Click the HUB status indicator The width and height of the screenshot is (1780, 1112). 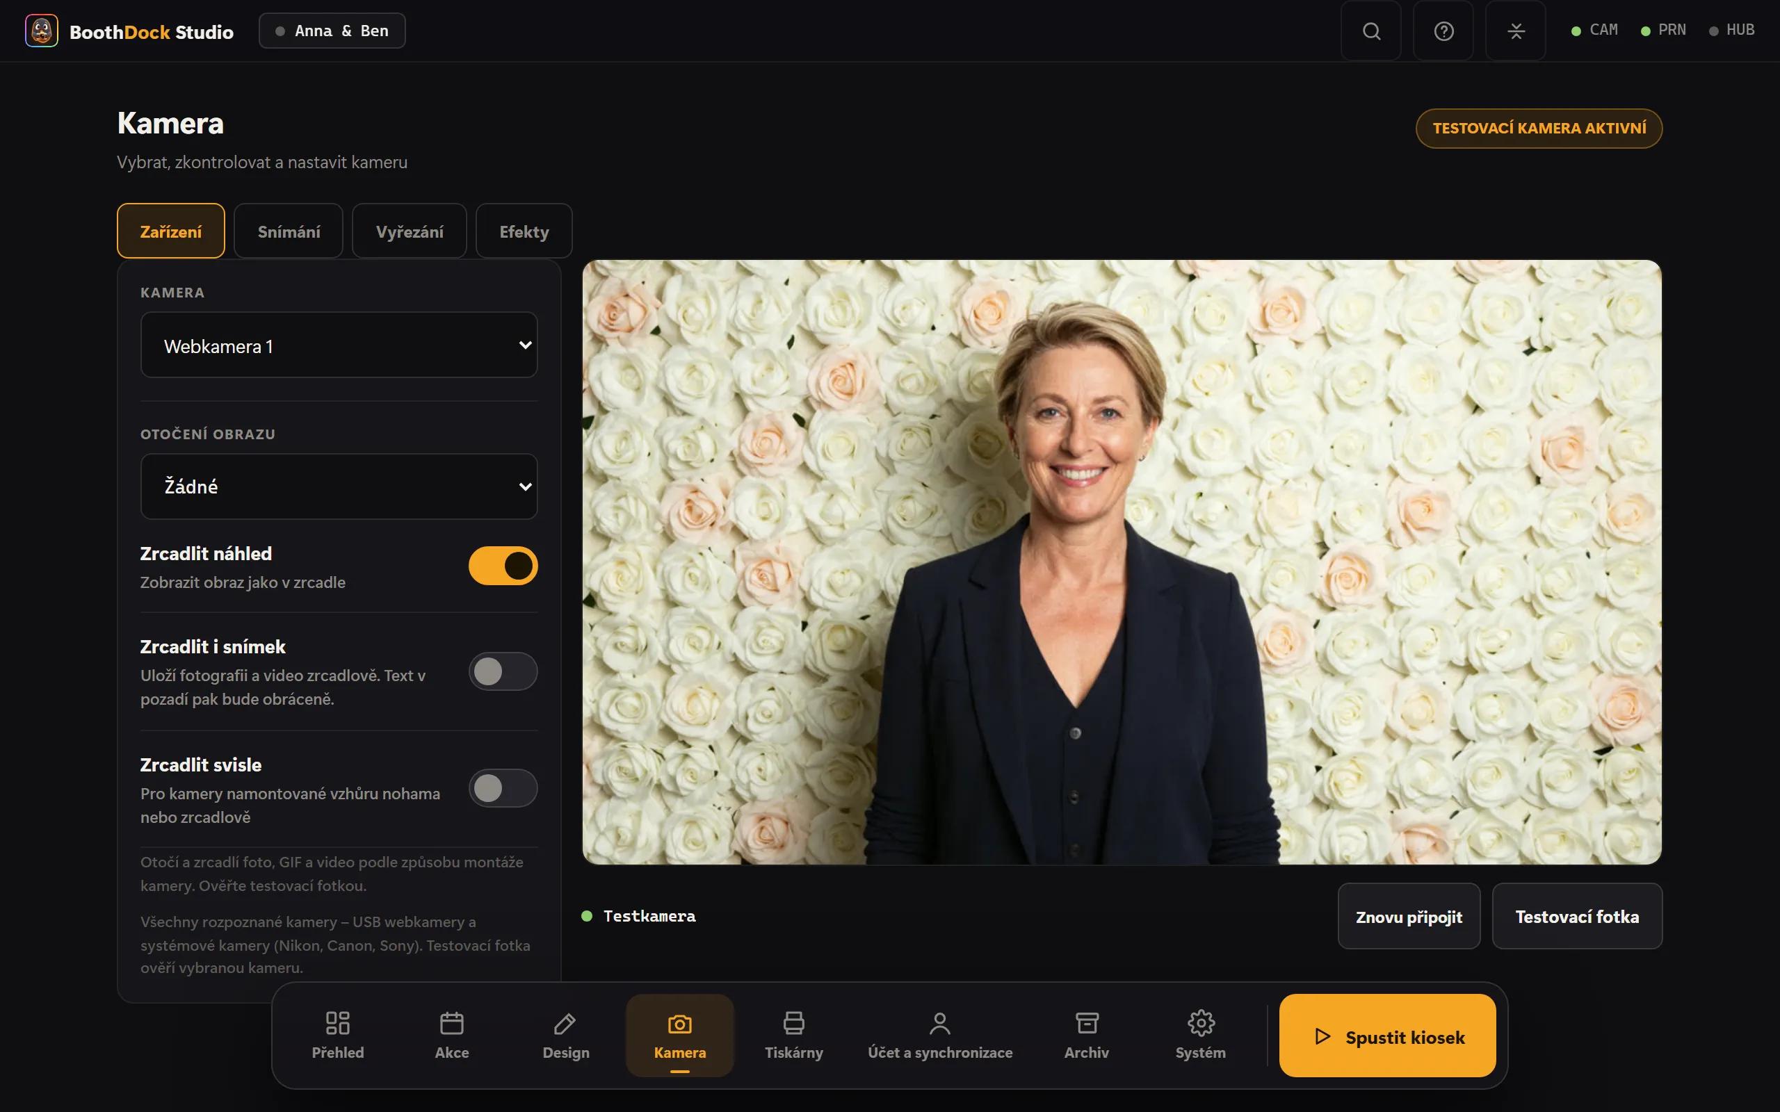pyautogui.click(x=1732, y=30)
